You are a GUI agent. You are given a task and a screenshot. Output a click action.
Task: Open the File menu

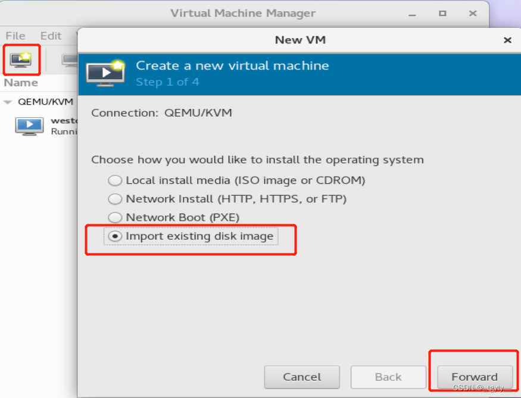[x=15, y=36]
